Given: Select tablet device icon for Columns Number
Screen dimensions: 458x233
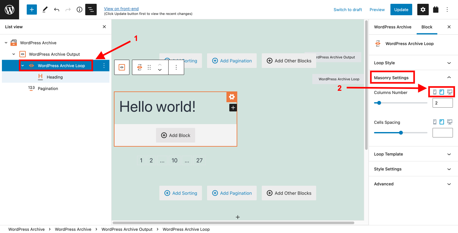Looking at the screenshot, I should (442, 92).
